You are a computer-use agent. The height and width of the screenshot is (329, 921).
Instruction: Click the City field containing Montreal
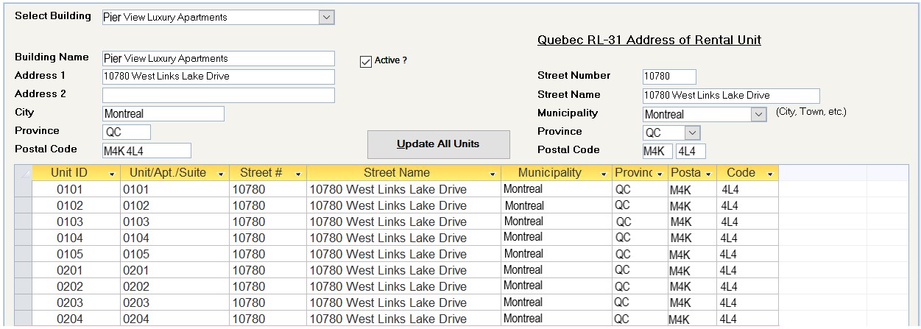coord(163,114)
